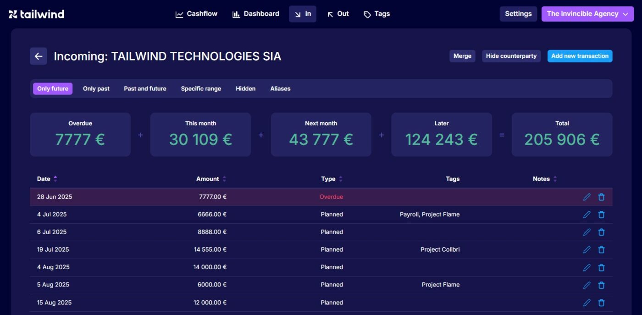The width and height of the screenshot is (642, 315).
Task: Open the Aliases tab
Action: 280,89
